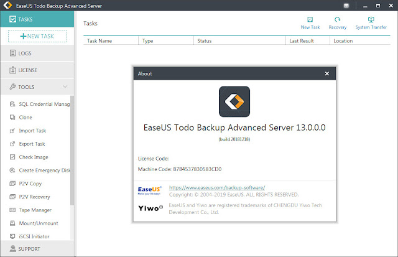The width and height of the screenshot is (398, 257).
Task: Select SQL Credential Manager label
Action: pos(44,104)
